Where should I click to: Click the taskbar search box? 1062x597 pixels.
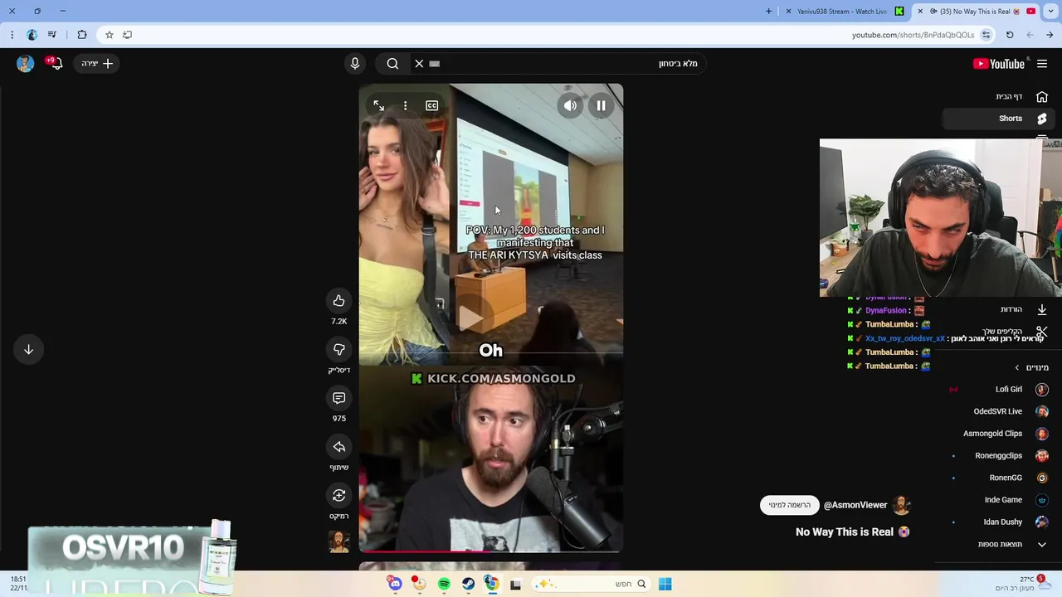(x=592, y=585)
